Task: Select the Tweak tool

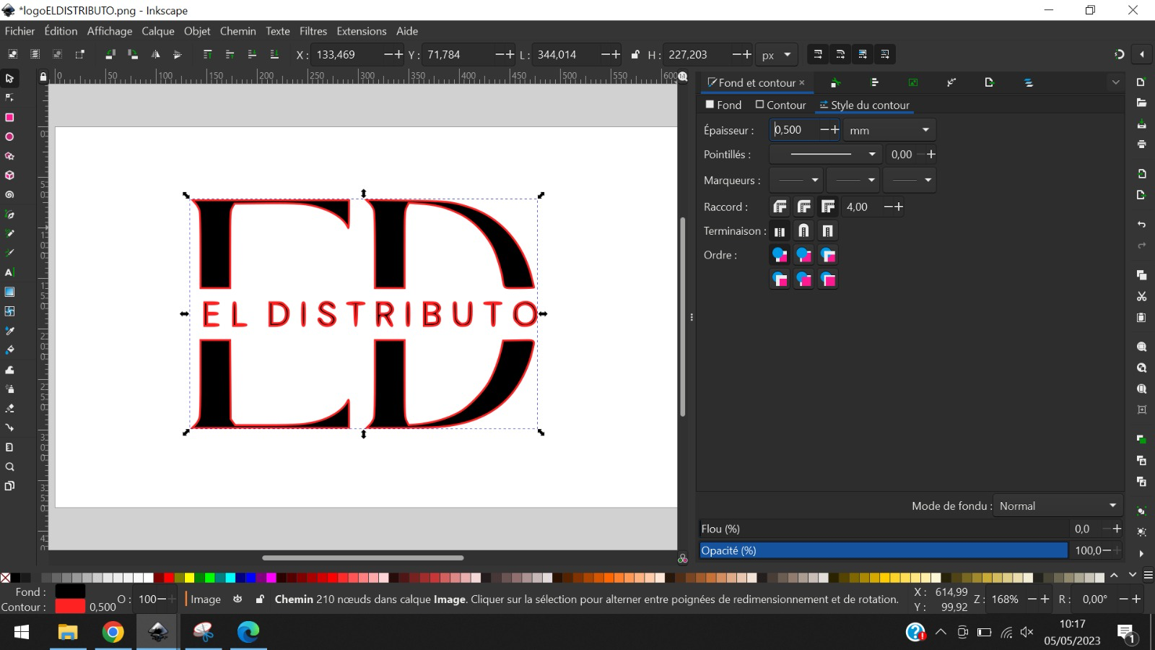Action: coord(9,370)
